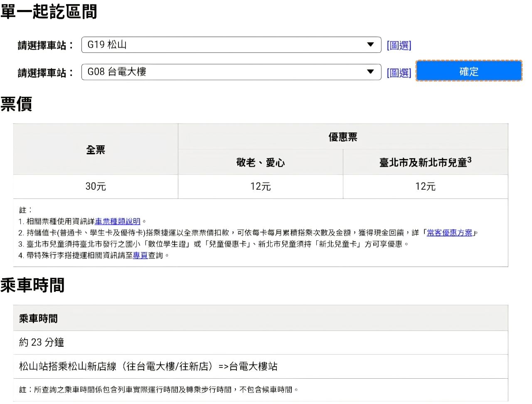Click the 12元 fare under 臺北市及新北市兒童

(x=425, y=186)
